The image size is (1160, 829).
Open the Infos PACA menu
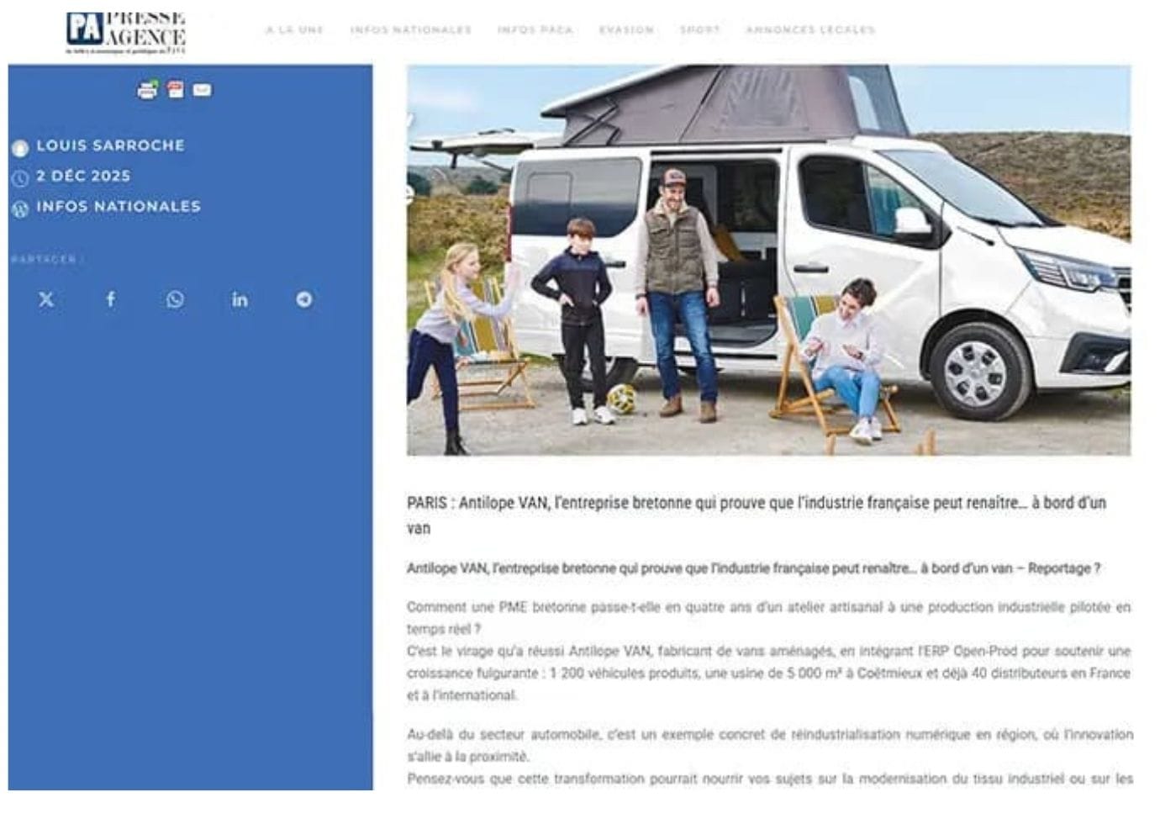pyautogui.click(x=535, y=29)
